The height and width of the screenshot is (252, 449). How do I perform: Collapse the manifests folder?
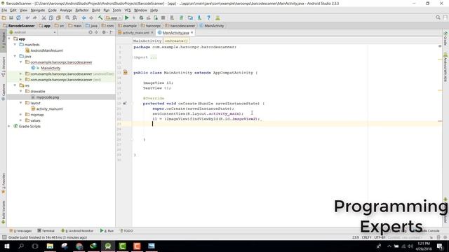click(15, 45)
